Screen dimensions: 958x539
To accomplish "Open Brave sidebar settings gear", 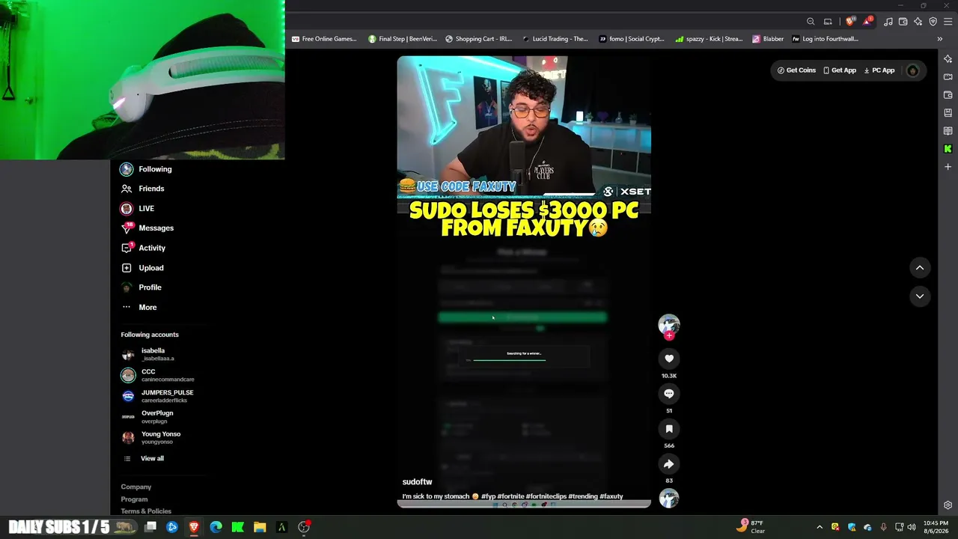I will pos(948,505).
